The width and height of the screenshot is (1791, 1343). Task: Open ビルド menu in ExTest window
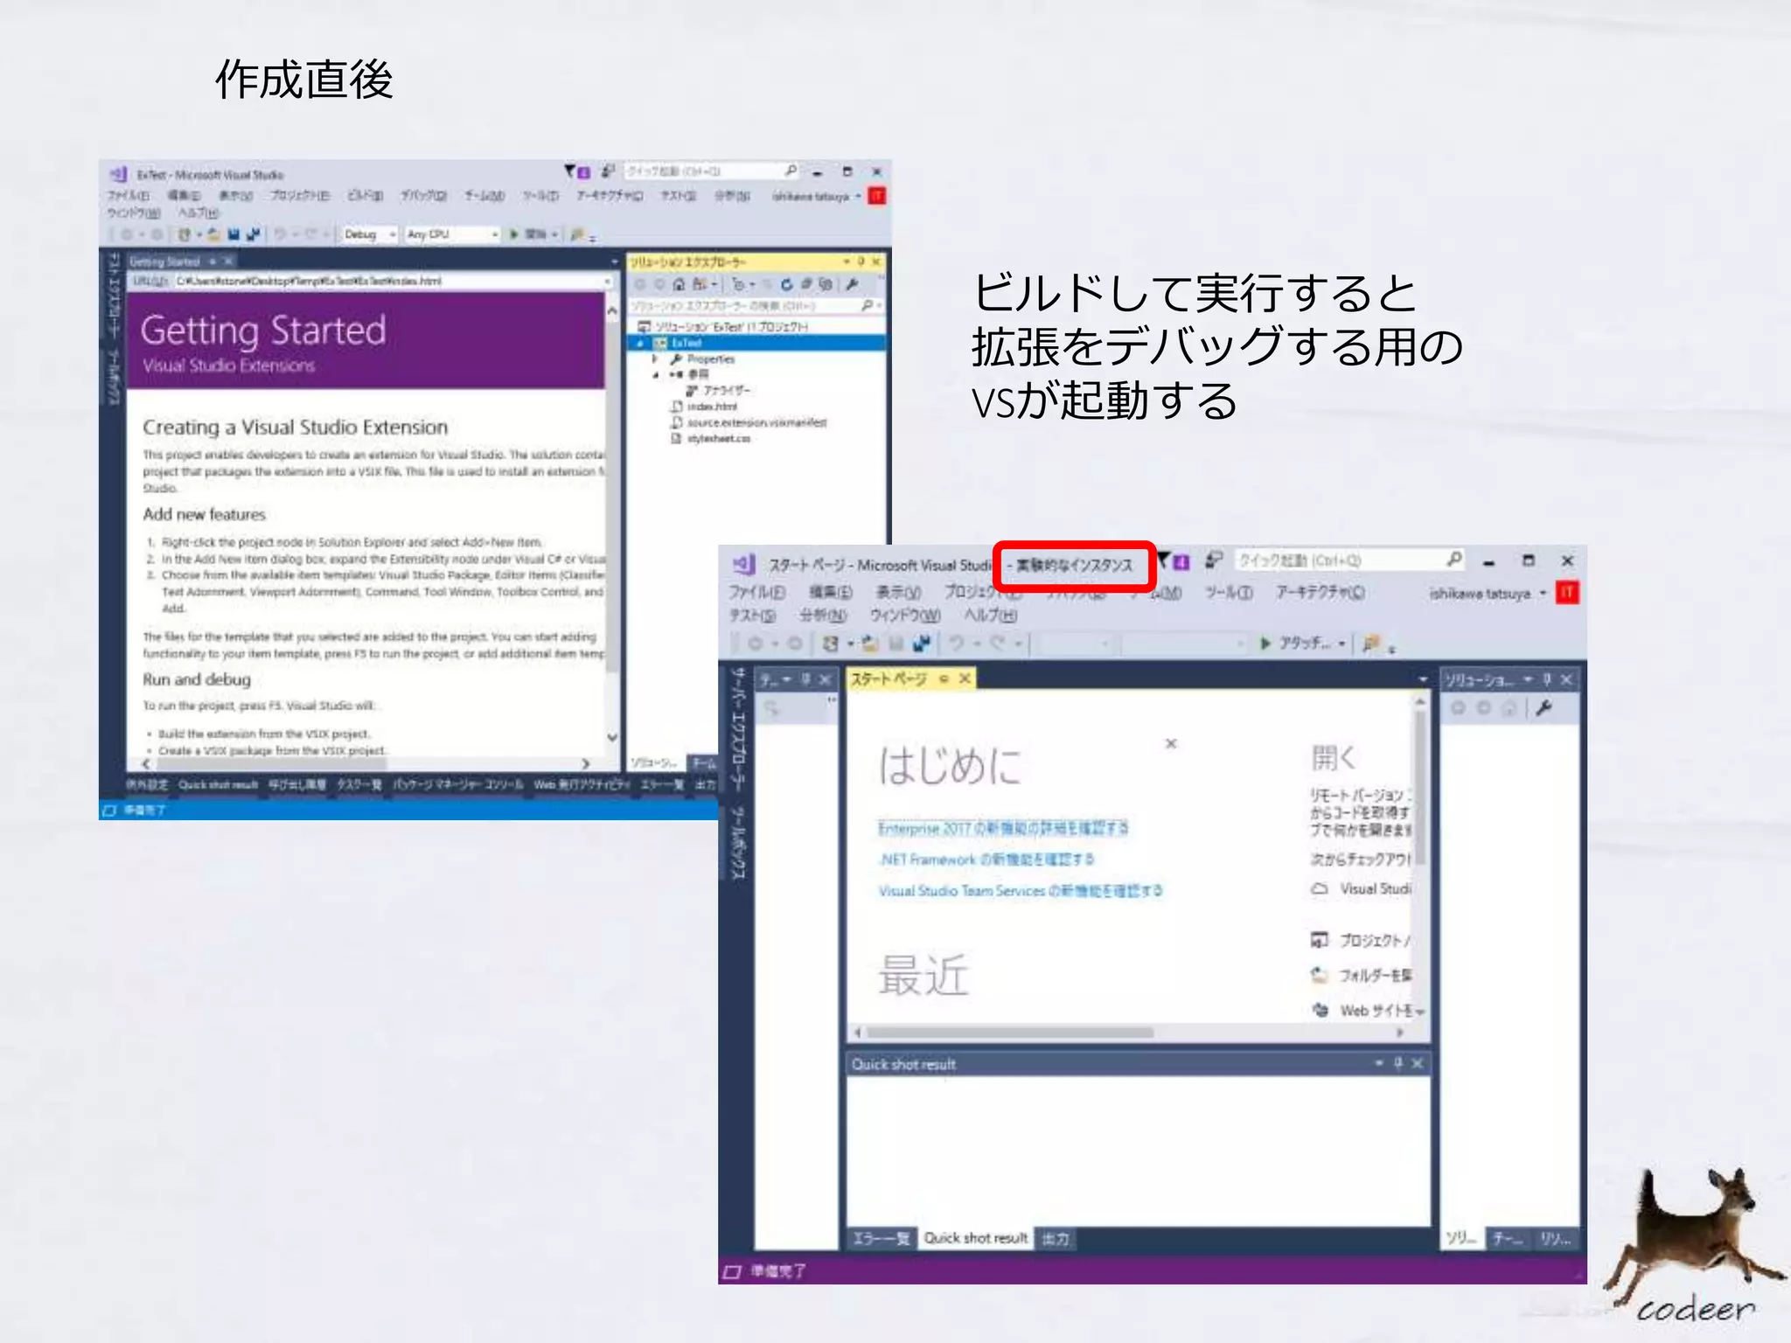366,196
